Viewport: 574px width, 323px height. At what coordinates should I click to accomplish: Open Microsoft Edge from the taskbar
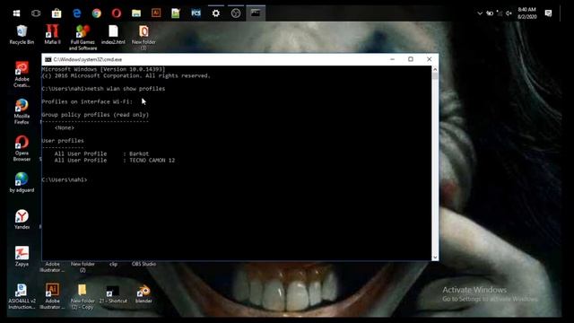(77, 13)
